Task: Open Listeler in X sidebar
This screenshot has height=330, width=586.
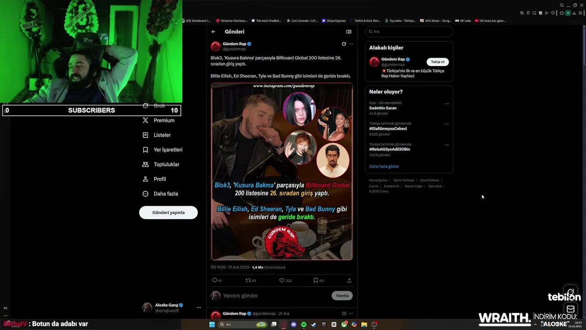Action: (157, 135)
